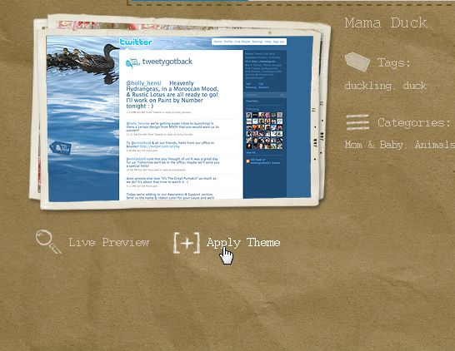
Task: Select the duck tag
Action: click(415, 86)
